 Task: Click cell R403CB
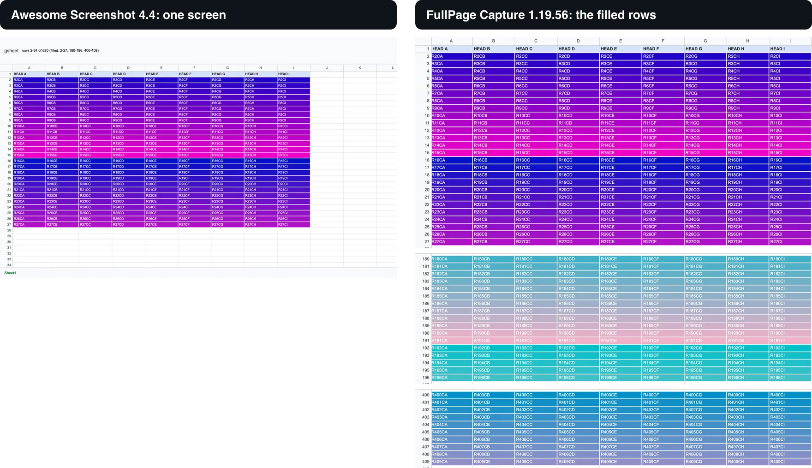click(494, 417)
